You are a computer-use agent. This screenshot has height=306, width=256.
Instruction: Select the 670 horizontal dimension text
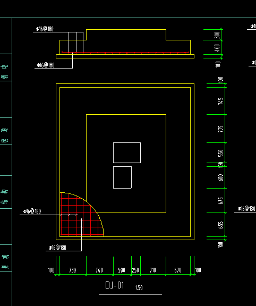click(178, 270)
